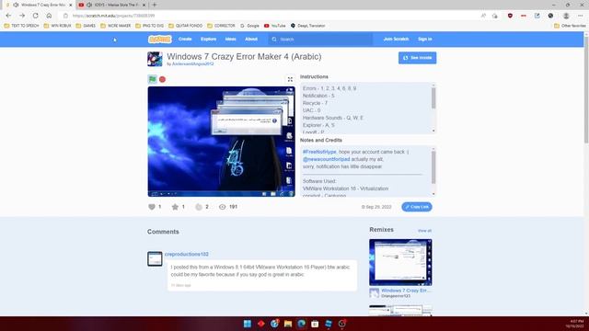Click the pencil note extension icon

(x=537, y=16)
